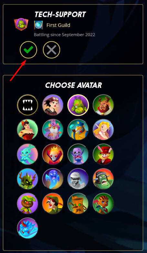The image size is (147, 253).
Task: Confirm avatar with green checkmark button
Action: [x=28, y=50]
